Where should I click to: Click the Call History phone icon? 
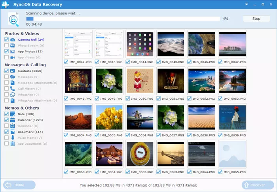13,89
